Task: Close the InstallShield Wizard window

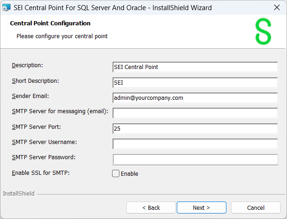Action: pos(276,7)
